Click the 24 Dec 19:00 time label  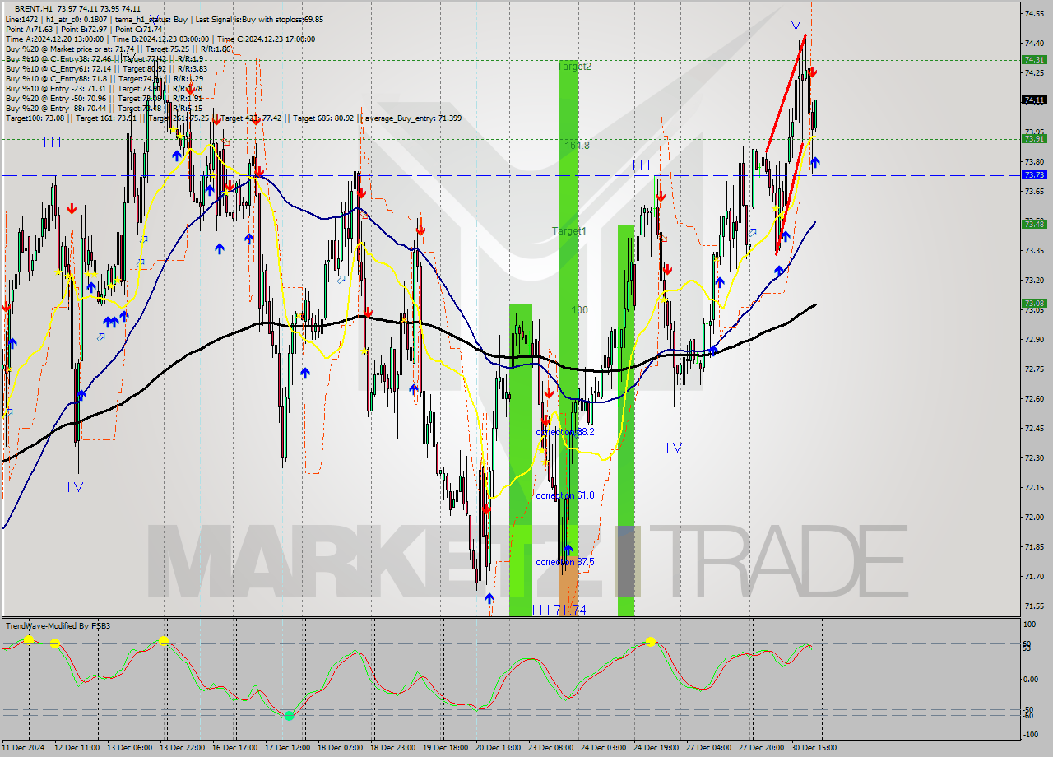click(656, 748)
